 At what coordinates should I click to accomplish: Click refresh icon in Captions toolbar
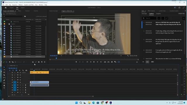[x=167, y=18]
